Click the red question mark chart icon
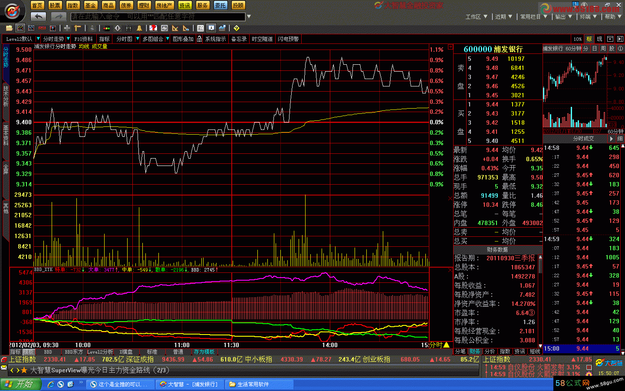The width and height of the screenshot is (625, 391). pyautogui.click(x=153, y=28)
